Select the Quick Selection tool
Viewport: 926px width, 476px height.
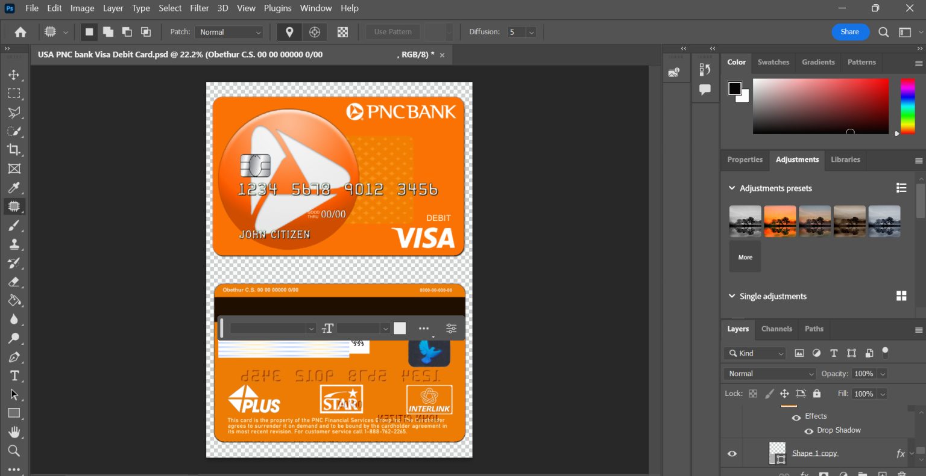[14, 131]
